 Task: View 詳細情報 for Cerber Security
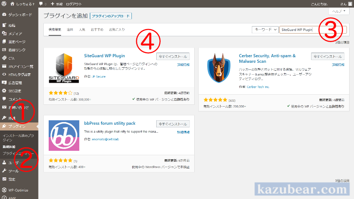coord(338,65)
